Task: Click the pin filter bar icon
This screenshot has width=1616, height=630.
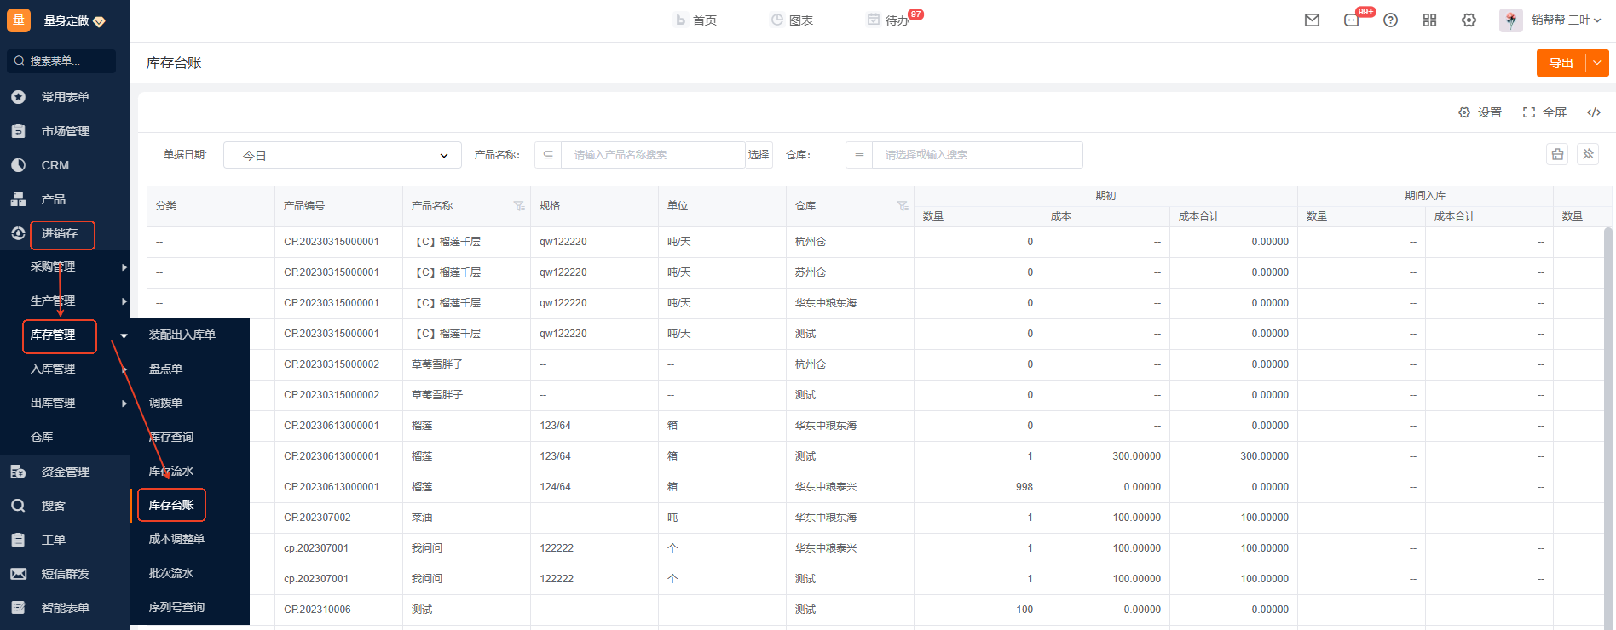Action: click(x=1588, y=154)
